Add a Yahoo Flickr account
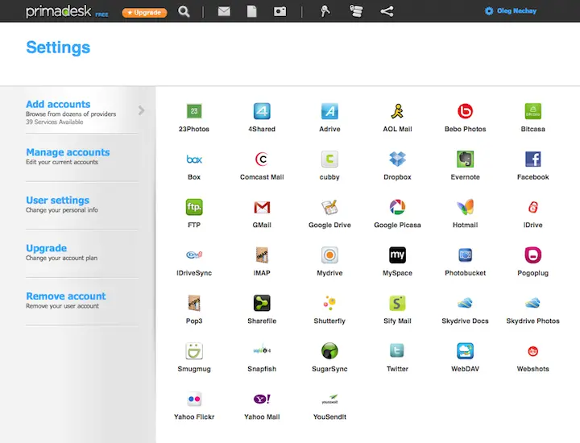 pos(194,399)
